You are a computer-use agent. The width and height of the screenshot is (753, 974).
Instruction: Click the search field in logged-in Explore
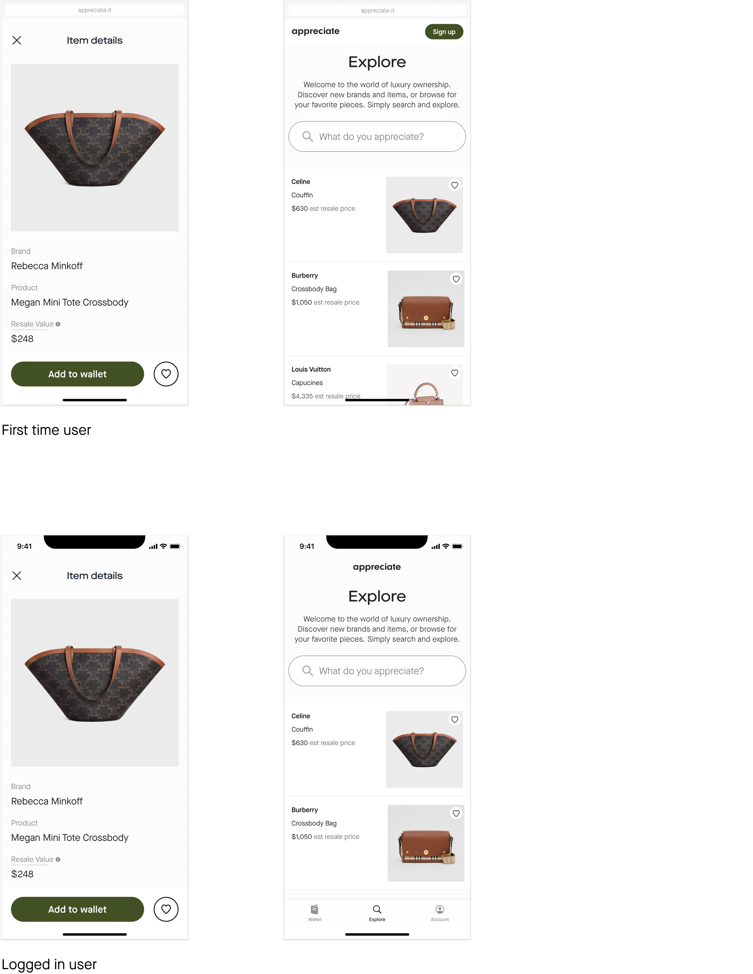[x=377, y=671]
